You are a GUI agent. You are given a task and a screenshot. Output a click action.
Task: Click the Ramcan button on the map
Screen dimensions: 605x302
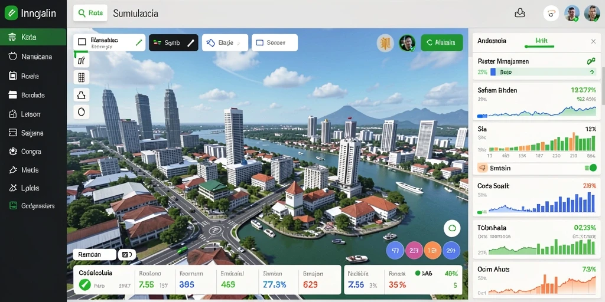(95, 255)
